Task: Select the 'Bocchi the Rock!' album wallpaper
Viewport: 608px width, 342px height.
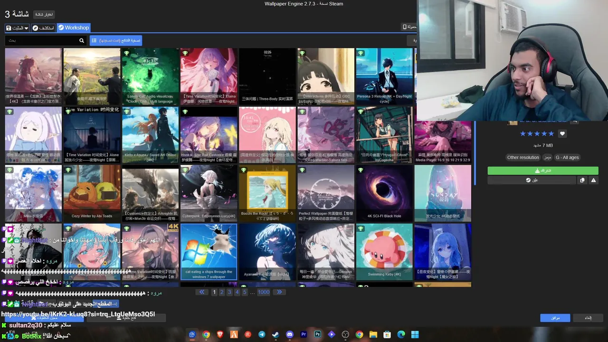Action: [x=267, y=193]
